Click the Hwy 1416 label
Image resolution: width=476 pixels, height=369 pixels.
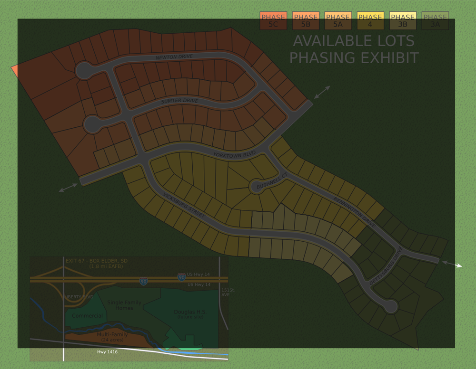pyautogui.click(x=107, y=352)
